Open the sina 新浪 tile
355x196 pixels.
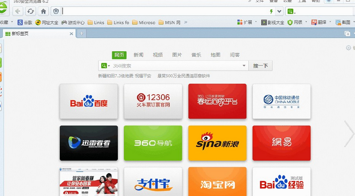click(217, 143)
